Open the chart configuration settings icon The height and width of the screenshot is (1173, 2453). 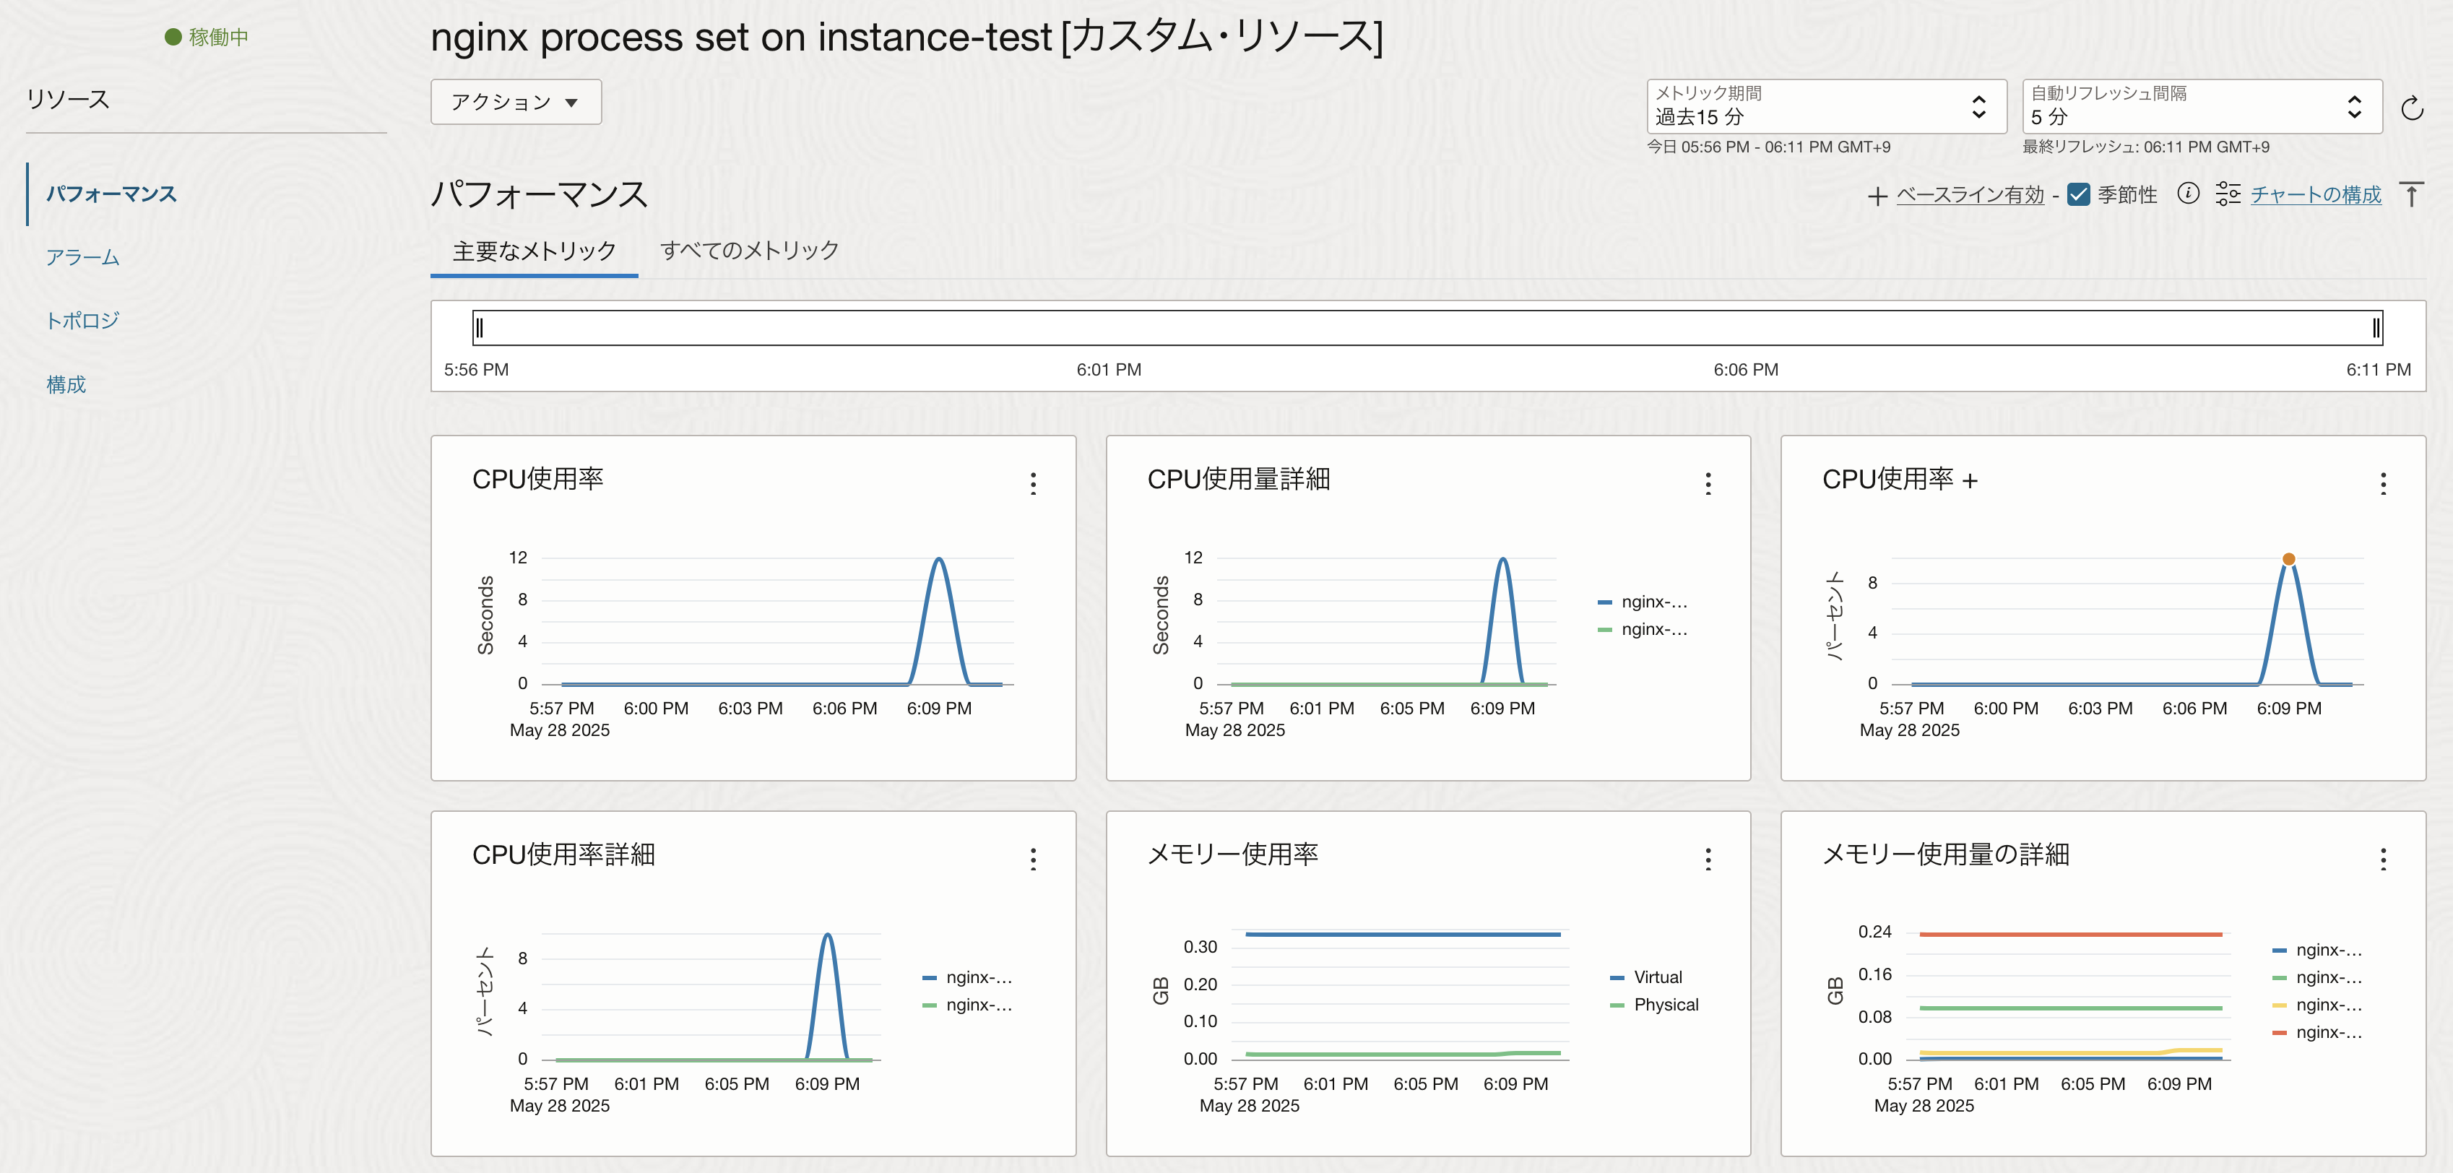tap(2229, 194)
